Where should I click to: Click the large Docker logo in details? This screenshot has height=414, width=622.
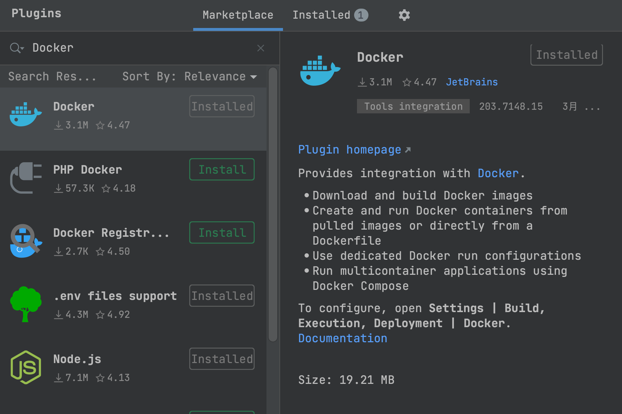pos(320,71)
